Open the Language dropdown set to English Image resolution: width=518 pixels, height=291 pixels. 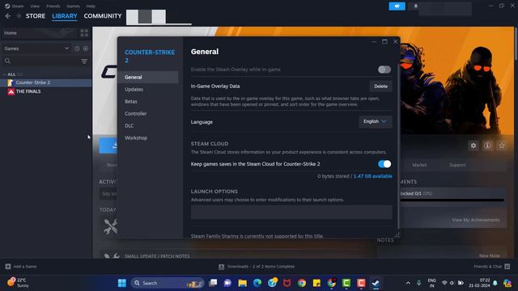pyautogui.click(x=375, y=121)
